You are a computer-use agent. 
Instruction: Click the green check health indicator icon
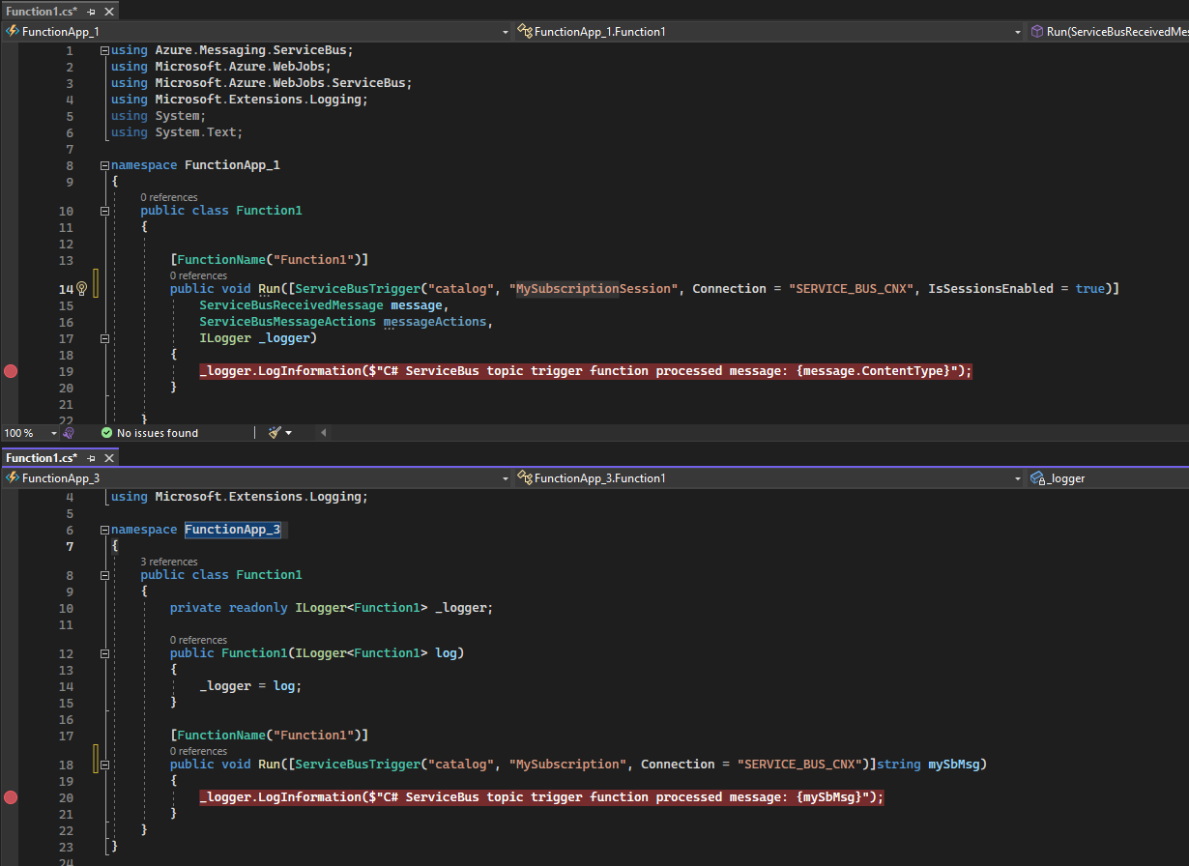106,433
